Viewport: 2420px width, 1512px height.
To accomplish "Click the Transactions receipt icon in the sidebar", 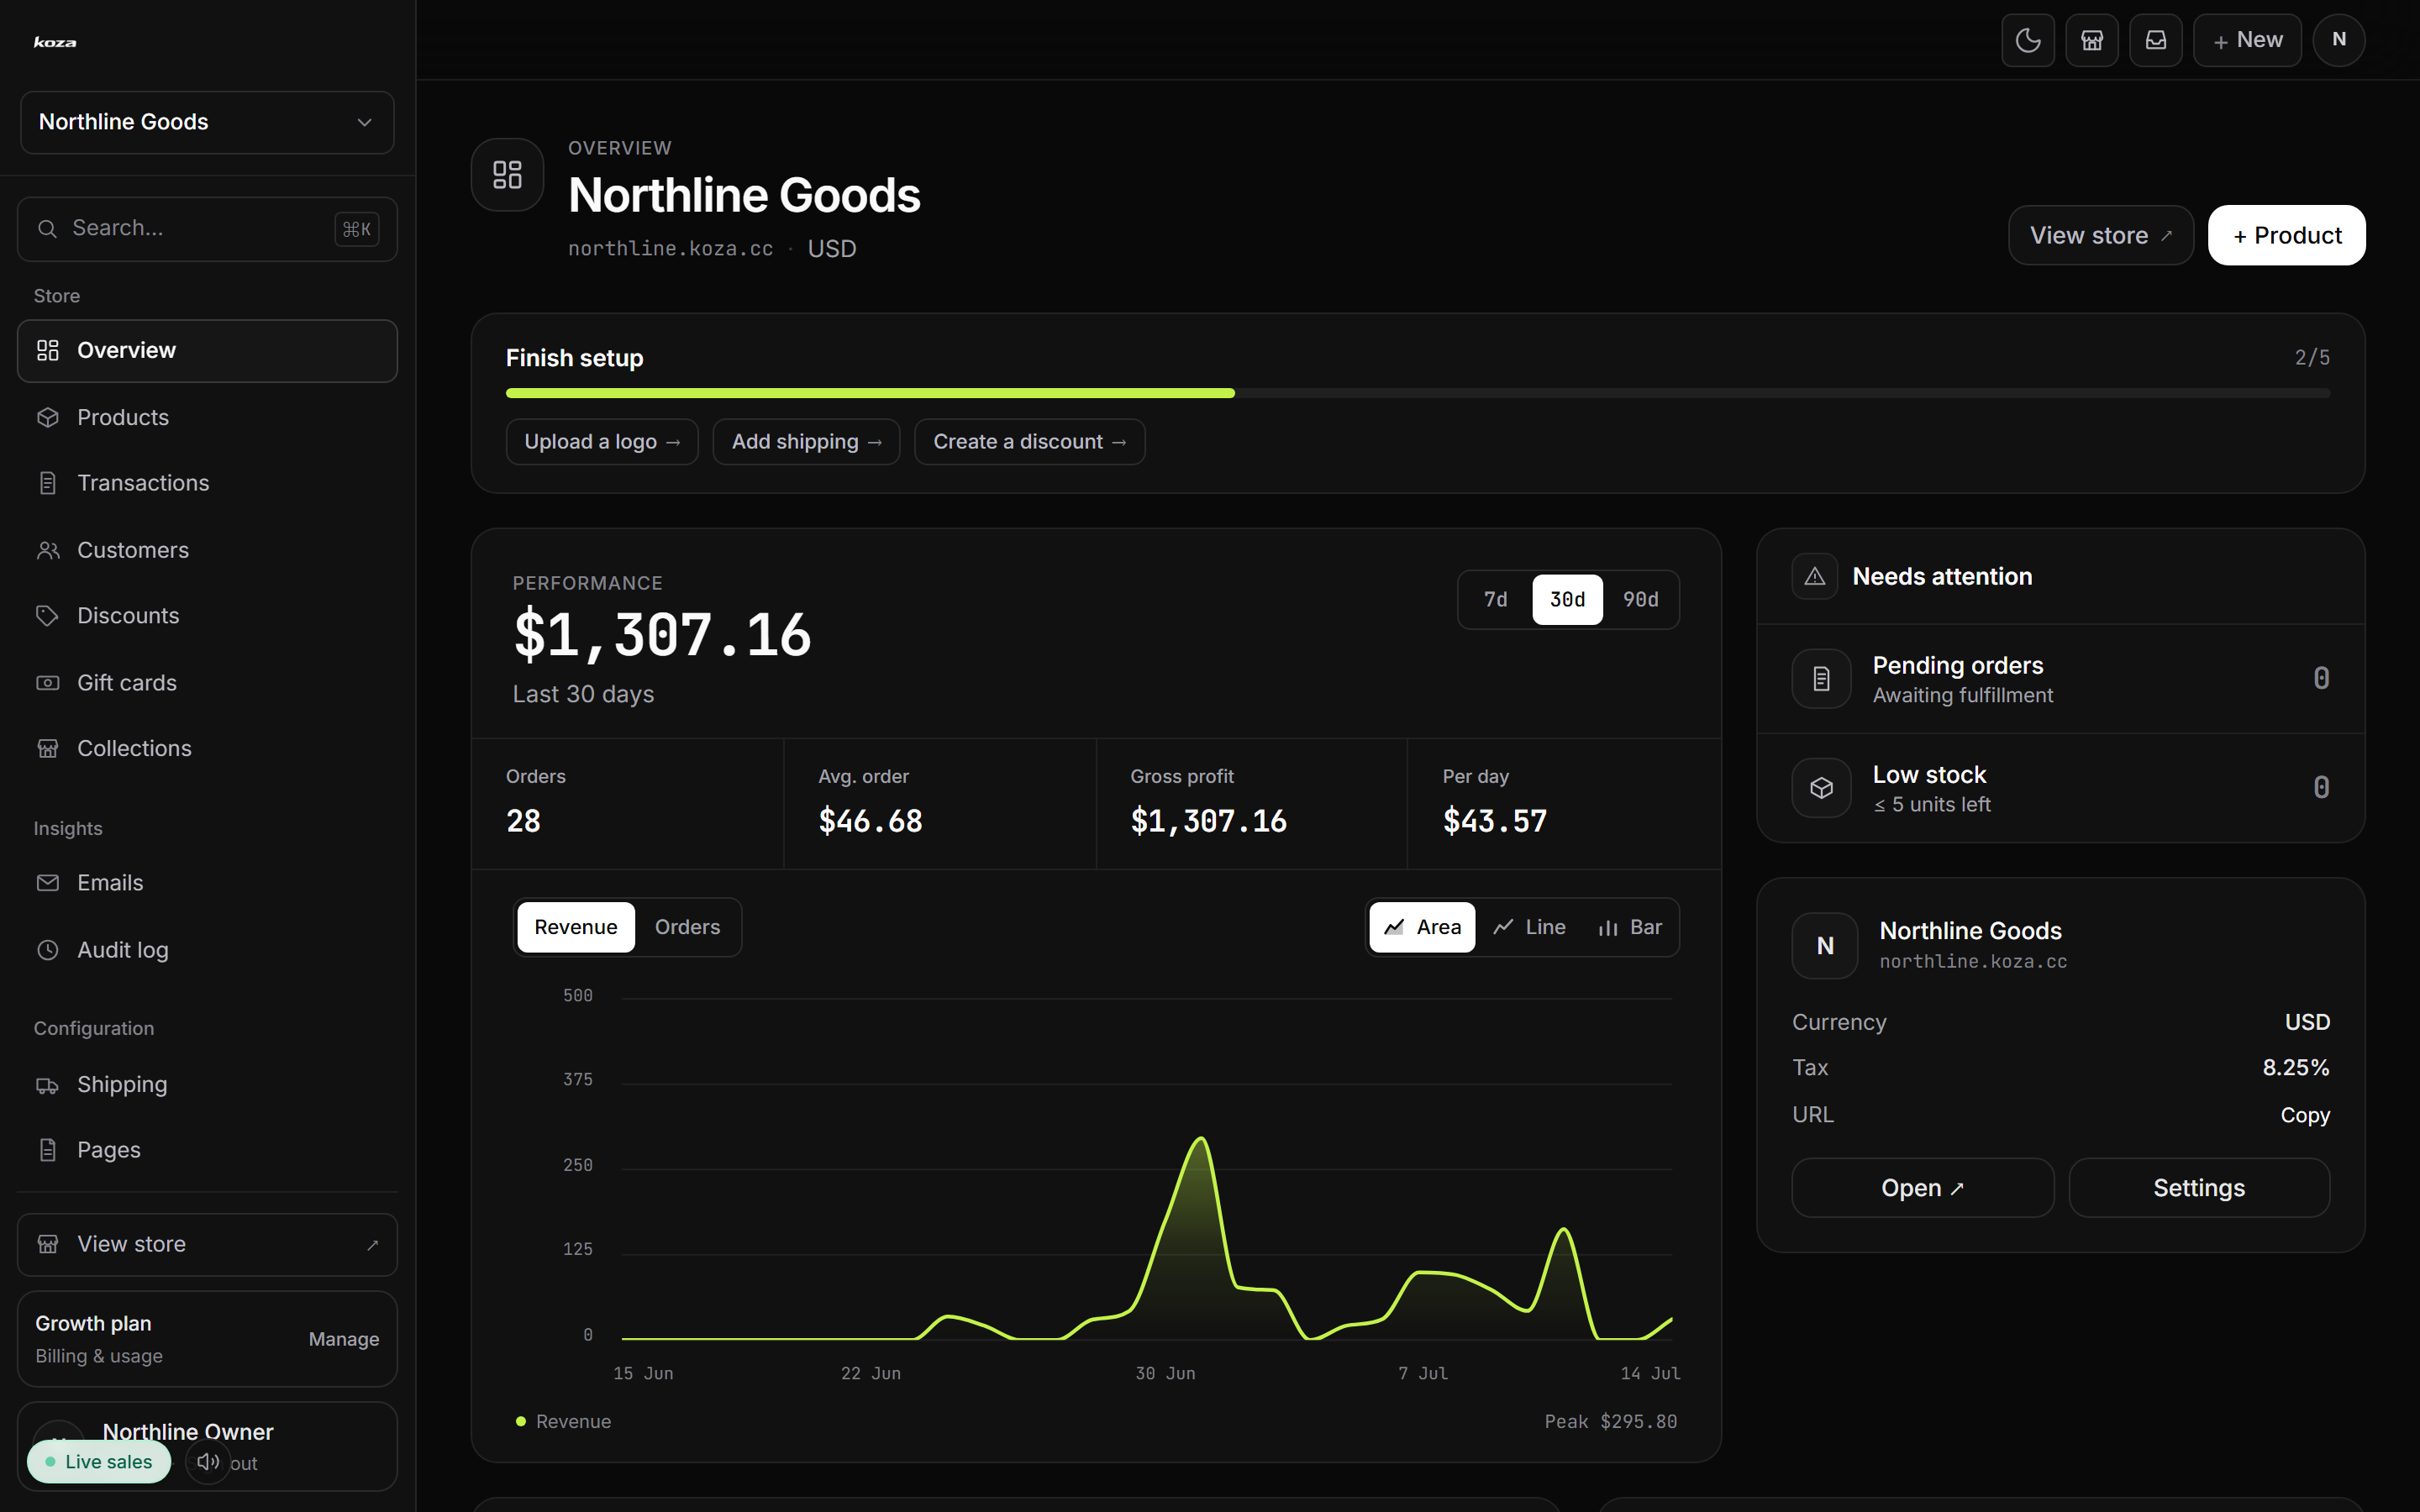I will tap(48, 483).
